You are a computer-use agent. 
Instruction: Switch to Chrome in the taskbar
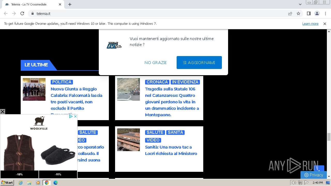pos(47,183)
